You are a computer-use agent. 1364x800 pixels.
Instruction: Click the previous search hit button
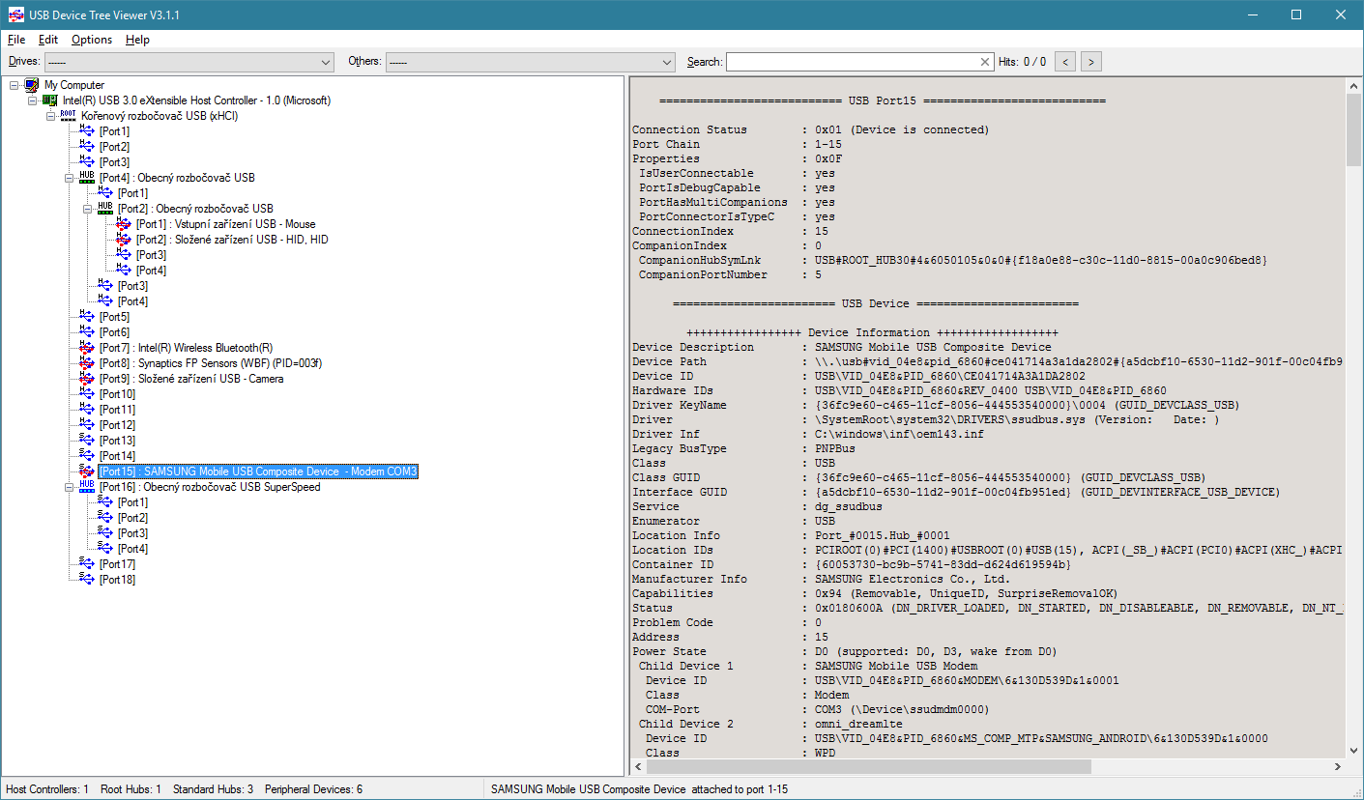click(1064, 62)
